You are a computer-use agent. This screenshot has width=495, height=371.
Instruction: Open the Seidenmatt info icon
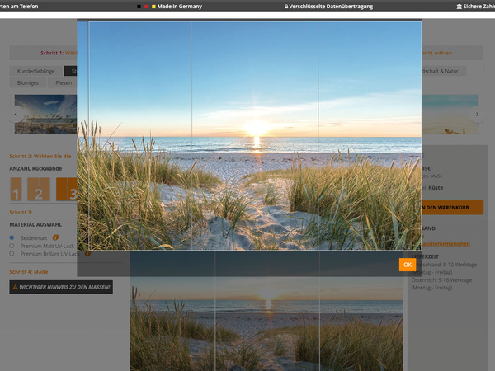click(55, 237)
